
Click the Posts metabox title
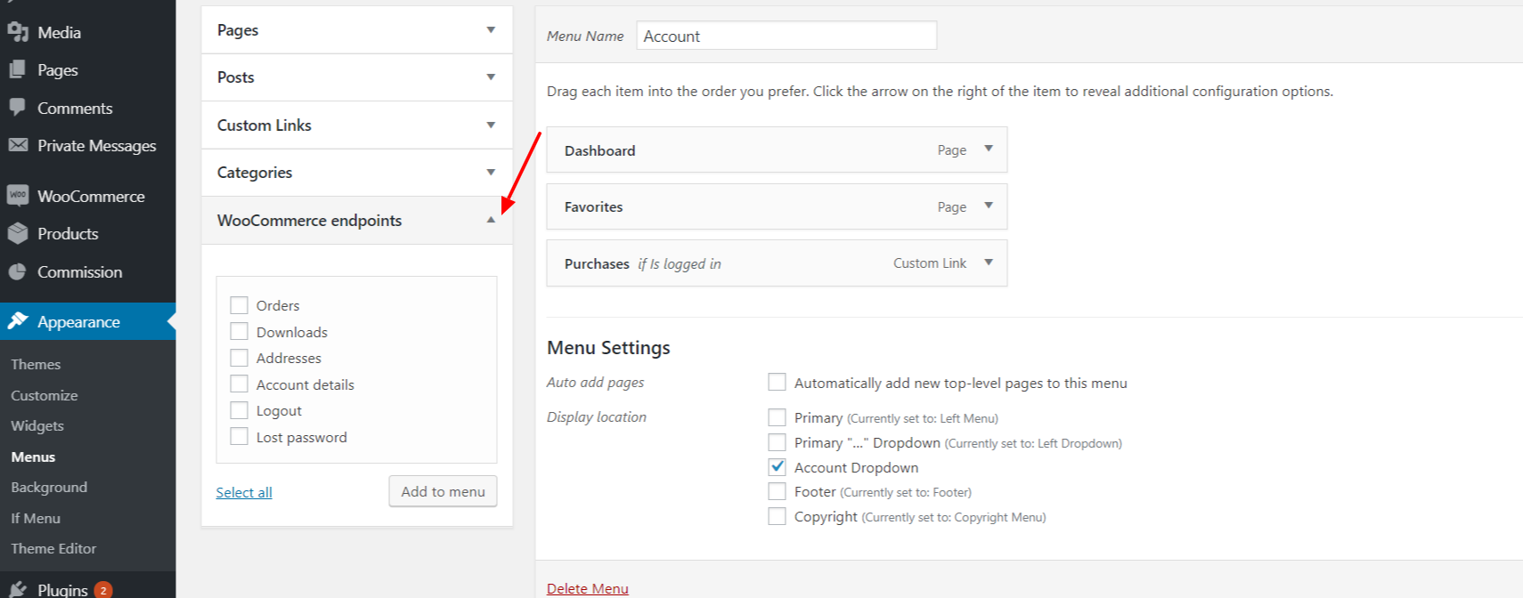coord(236,77)
